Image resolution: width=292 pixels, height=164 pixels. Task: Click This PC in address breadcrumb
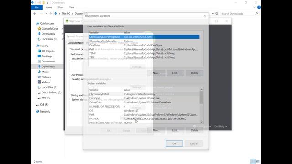point(66,14)
